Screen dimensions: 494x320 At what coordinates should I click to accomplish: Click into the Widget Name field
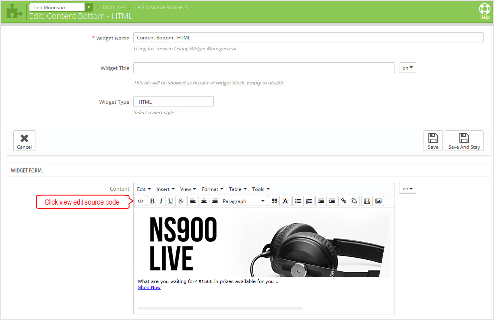point(308,37)
